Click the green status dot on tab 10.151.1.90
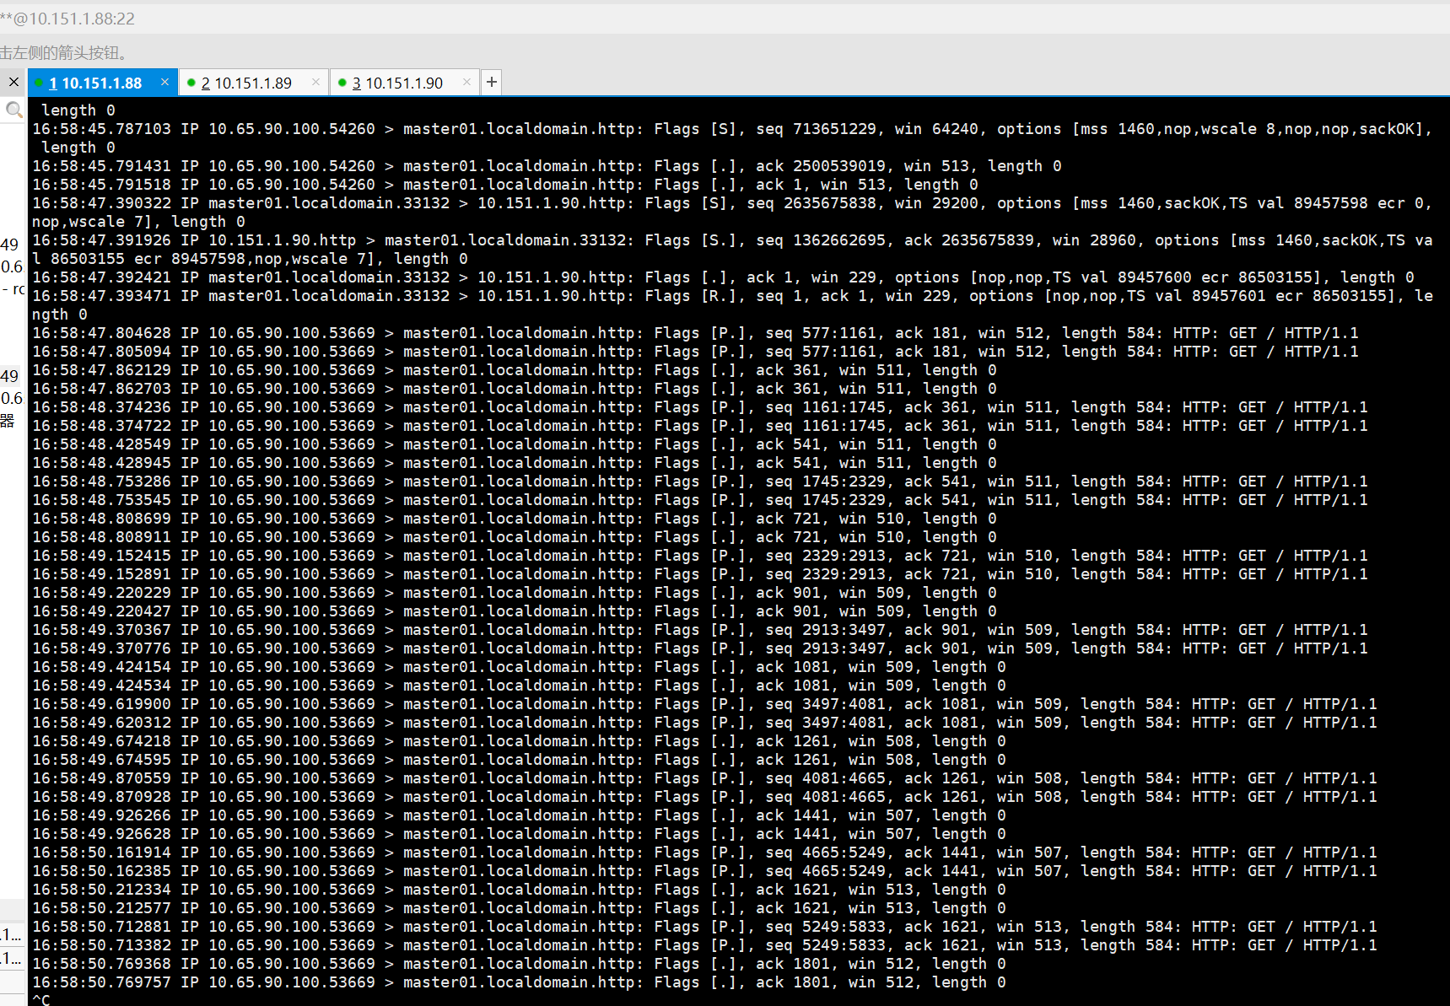The width and height of the screenshot is (1450, 1006). 342,83
